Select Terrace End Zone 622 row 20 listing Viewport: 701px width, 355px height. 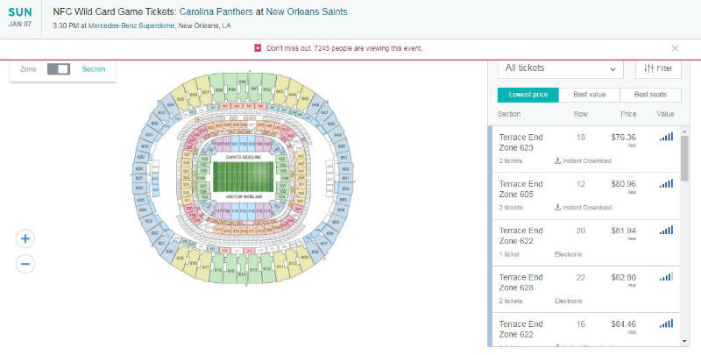pos(586,243)
